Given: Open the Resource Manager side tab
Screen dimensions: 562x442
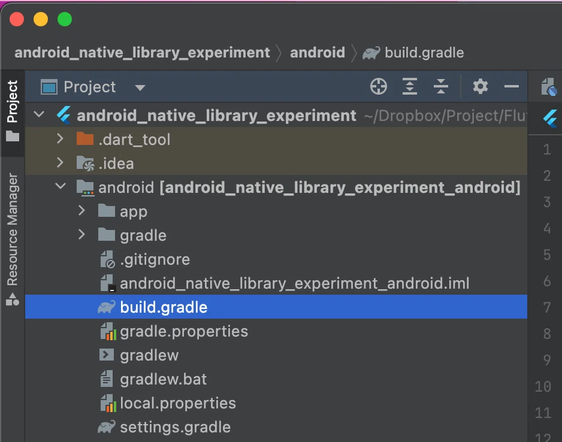Looking at the screenshot, I should [x=12, y=229].
